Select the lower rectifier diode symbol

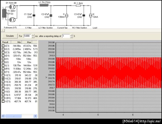pos(12,20)
